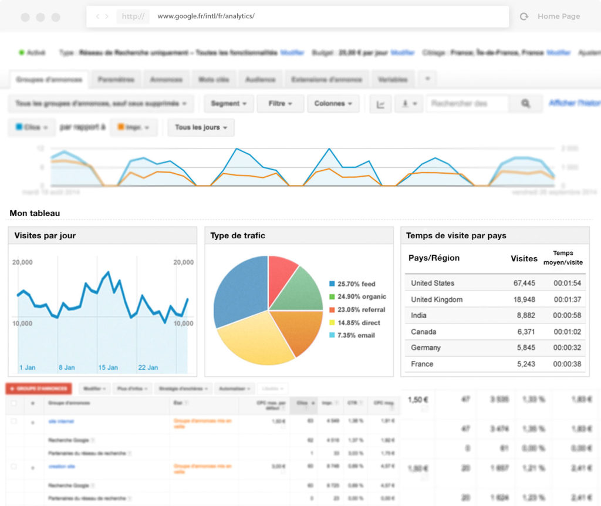Reload the page with the refresh icon

(x=524, y=16)
